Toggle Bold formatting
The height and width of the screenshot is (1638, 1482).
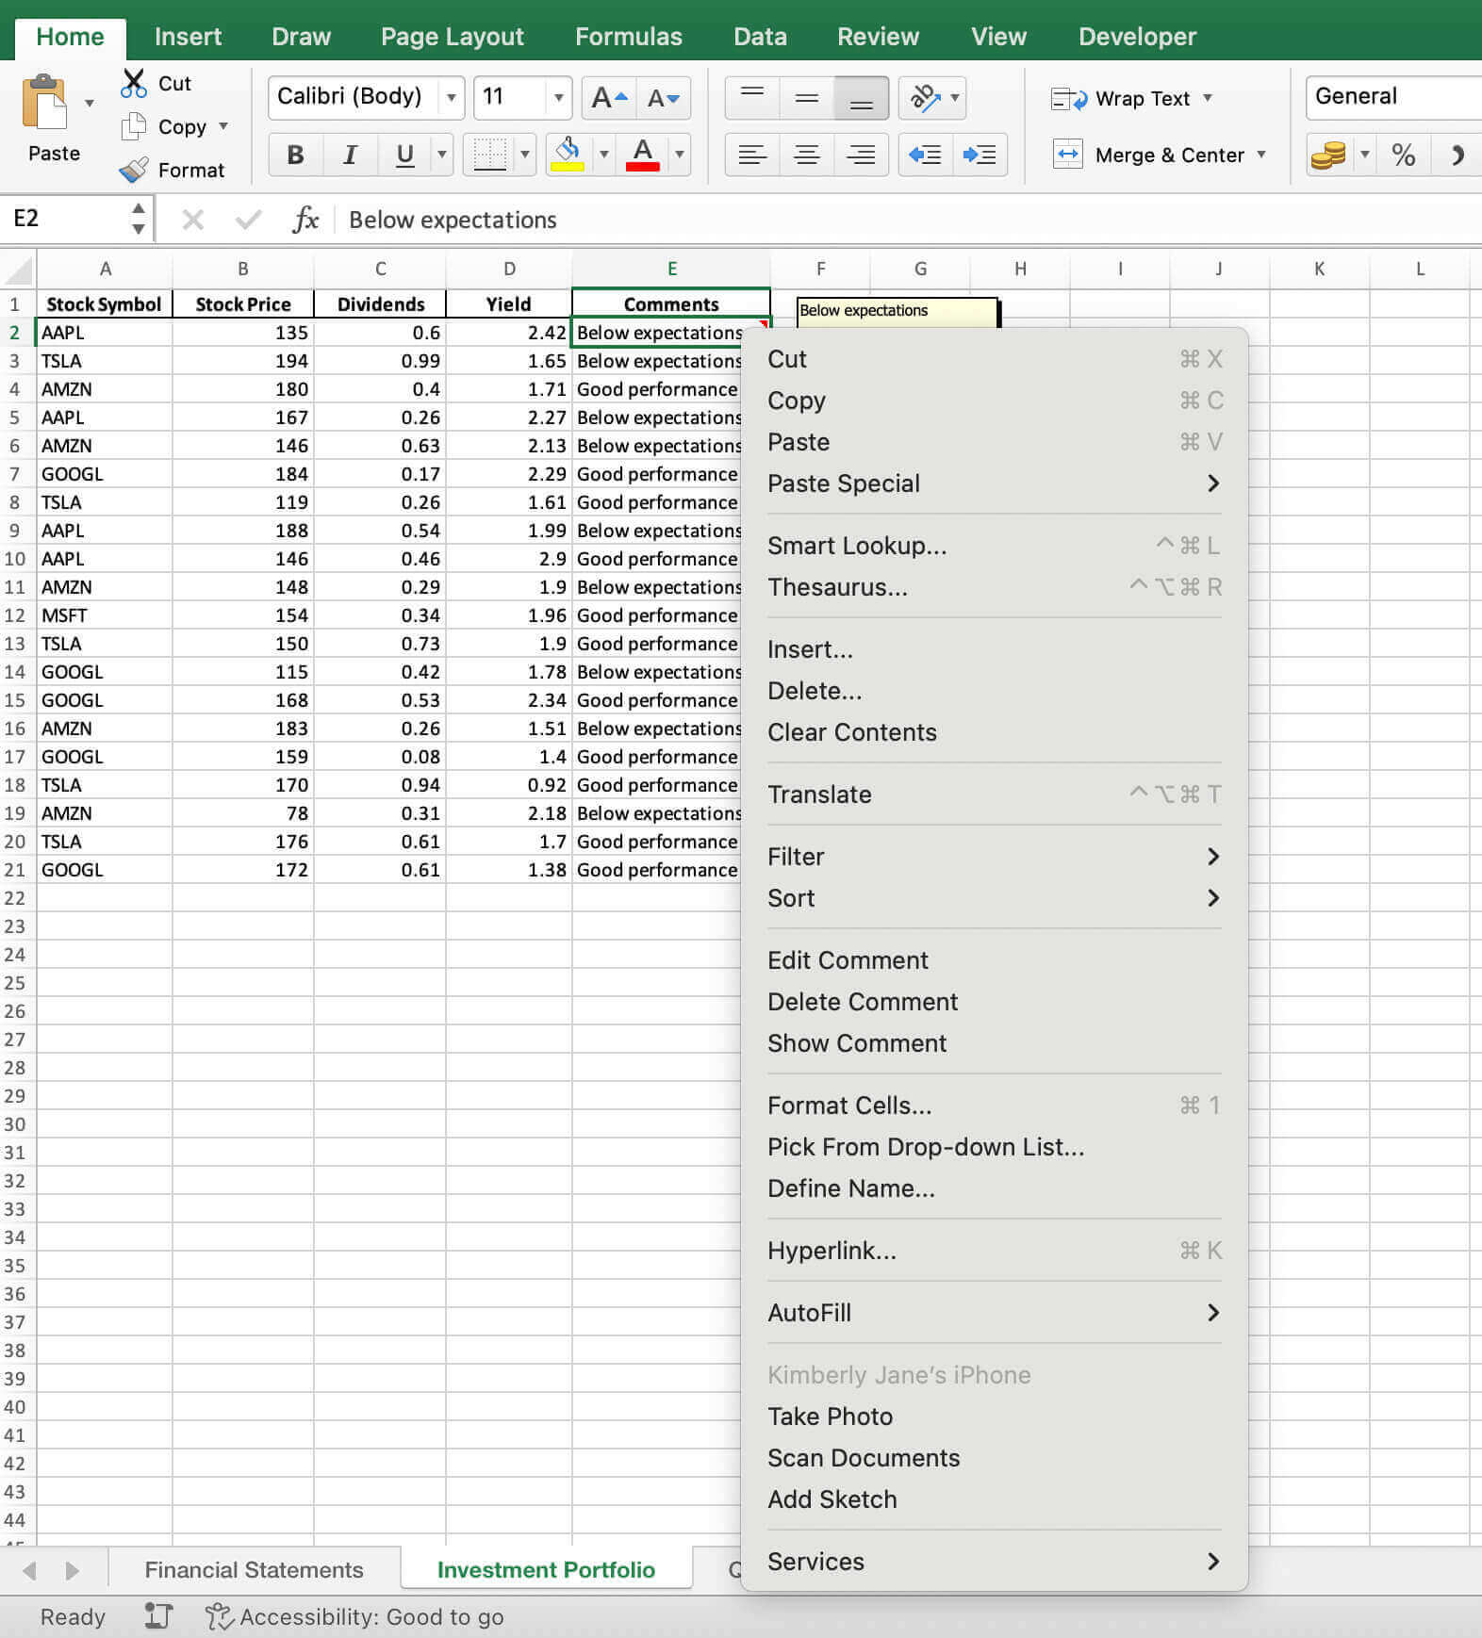295,155
